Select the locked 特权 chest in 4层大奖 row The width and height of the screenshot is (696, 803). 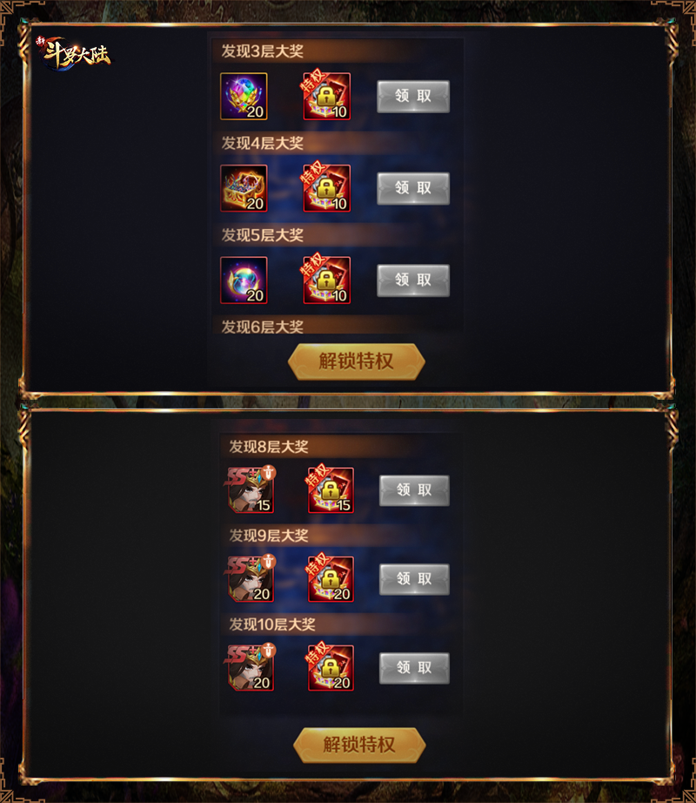326,188
